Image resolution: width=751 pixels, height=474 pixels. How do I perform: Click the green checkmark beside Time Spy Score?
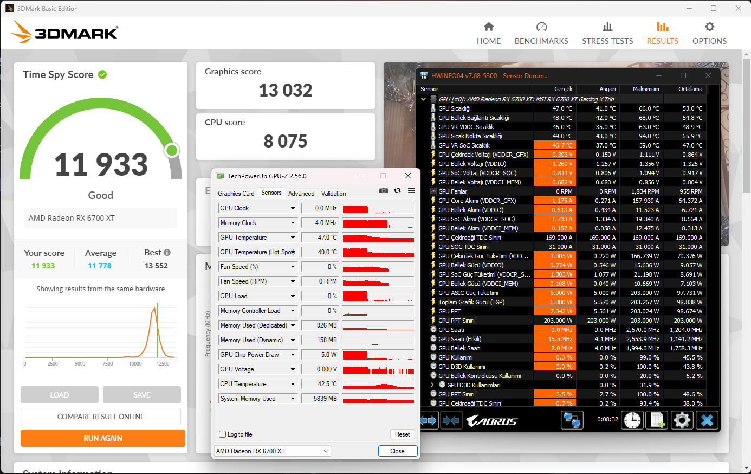[x=102, y=74]
